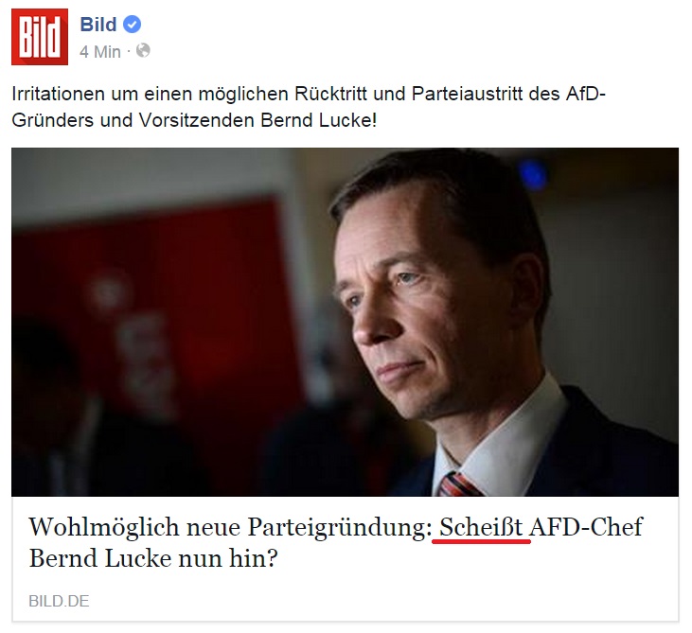The image size is (692, 633).
Task: Click 'AFD-Chef' in the article headline
Action: pos(586,527)
